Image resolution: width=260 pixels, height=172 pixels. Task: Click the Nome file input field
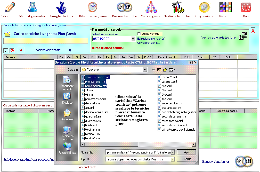coord(138,152)
